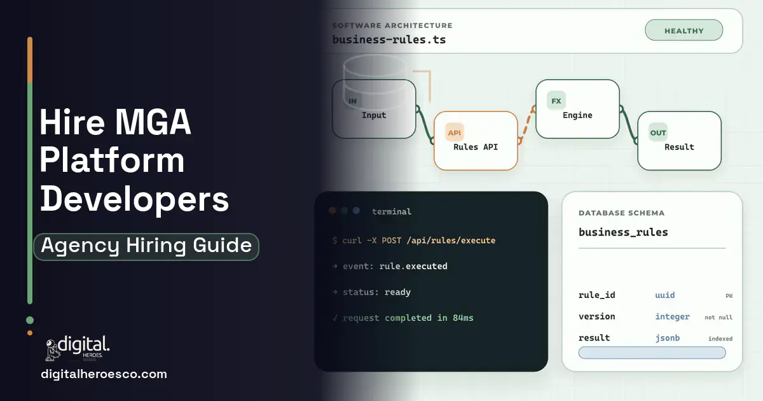The image size is (763, 401).
Task: Click the Agency Hiring Guide pill
Action: point(146,246)
